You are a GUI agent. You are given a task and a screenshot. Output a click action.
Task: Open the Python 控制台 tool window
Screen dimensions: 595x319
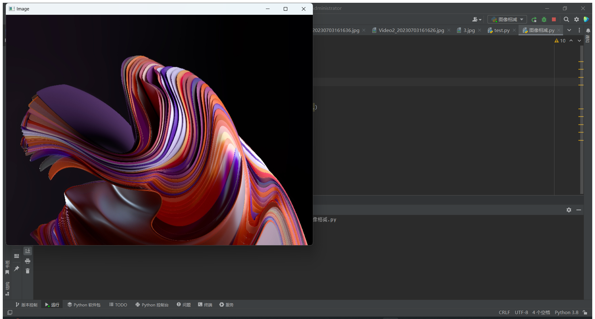tap(152, 305)
